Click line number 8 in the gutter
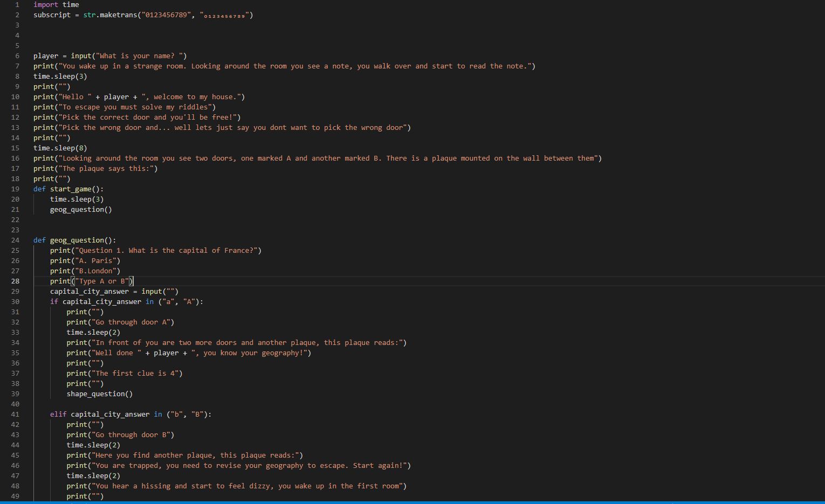This screenshot has width=825, height=504. 17,77
